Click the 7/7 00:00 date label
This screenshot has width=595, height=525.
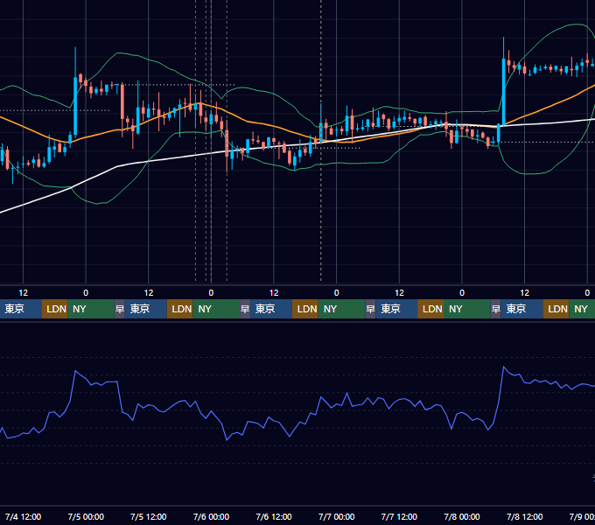click(x=336, y=516)
